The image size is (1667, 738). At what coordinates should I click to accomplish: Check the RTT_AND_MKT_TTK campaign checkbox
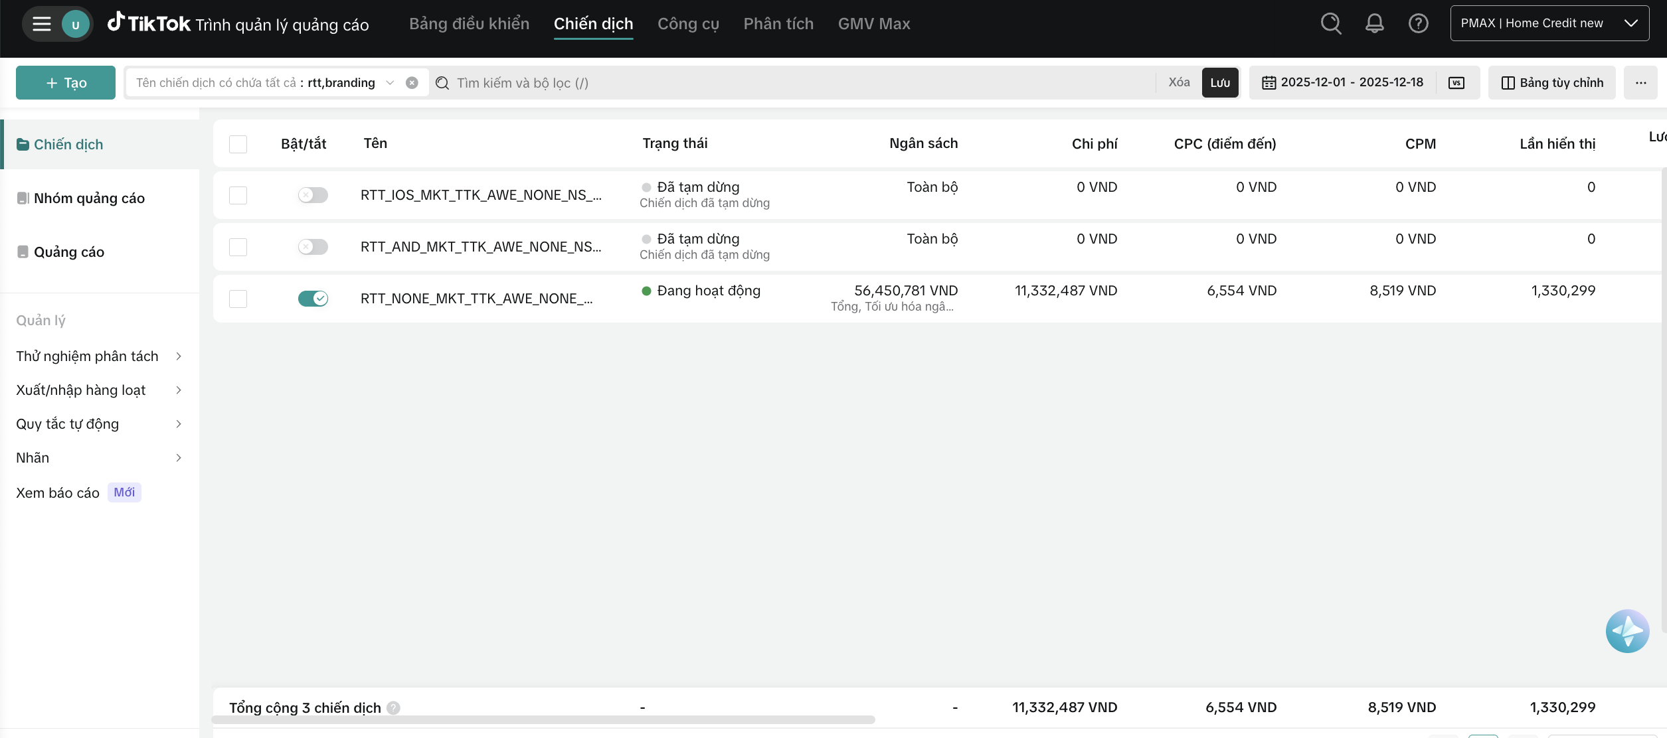click(x=238, y=247)
